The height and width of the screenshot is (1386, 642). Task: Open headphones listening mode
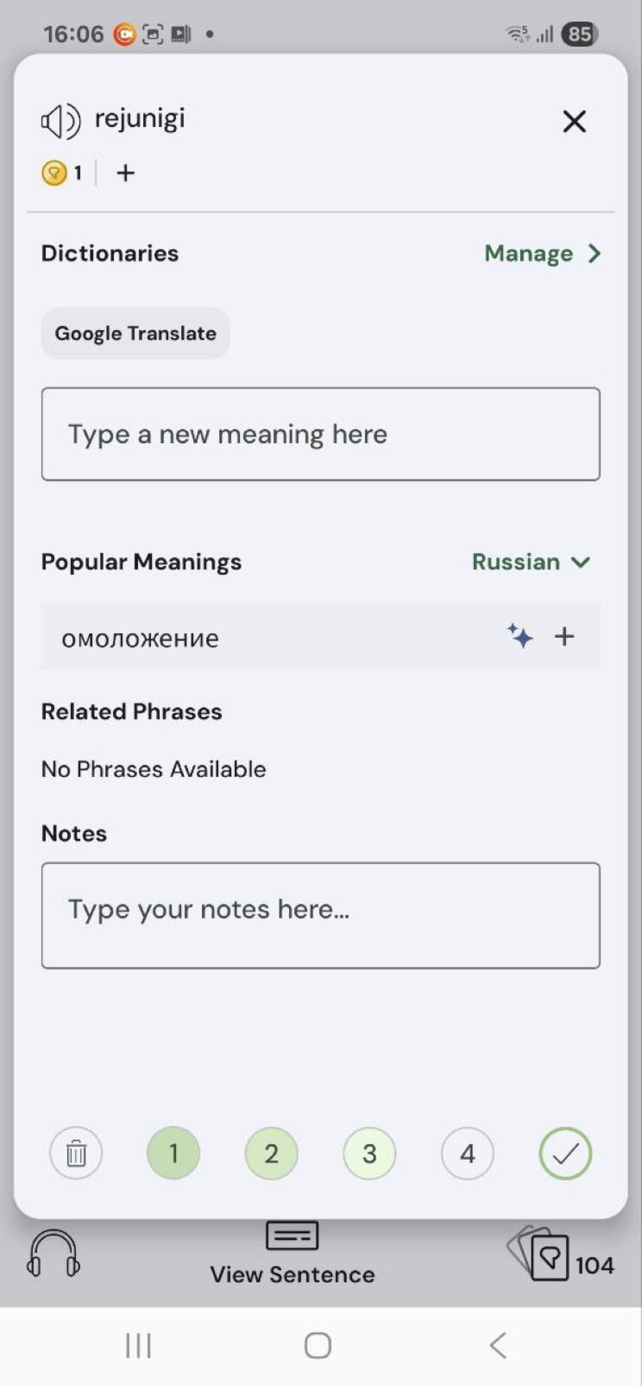click(x=53, y=1253)
